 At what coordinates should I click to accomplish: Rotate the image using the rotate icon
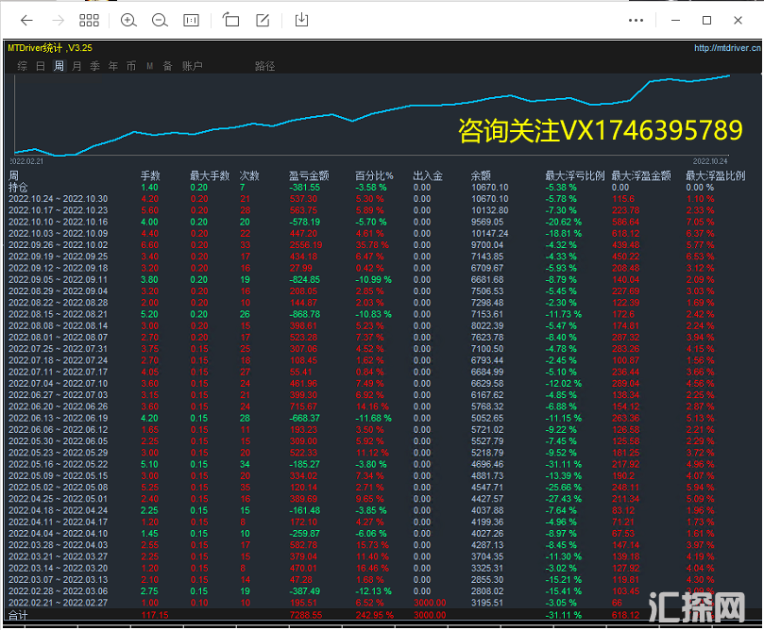230,20
